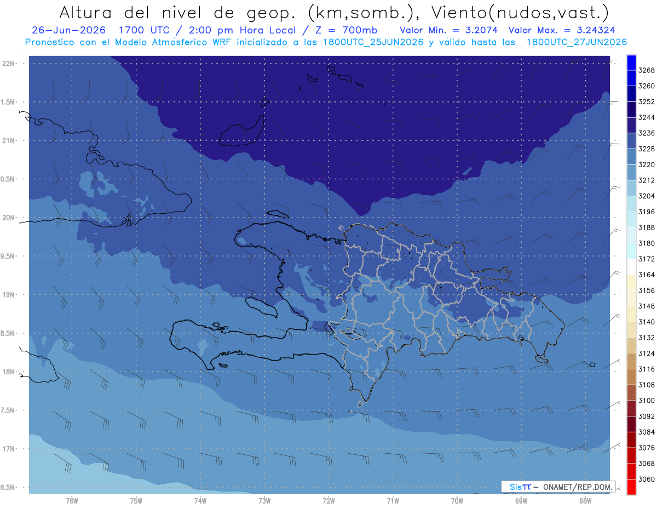Click the "Valor Min. = 3.2074" text
The image size is (657, 508).
pos(449,30)
